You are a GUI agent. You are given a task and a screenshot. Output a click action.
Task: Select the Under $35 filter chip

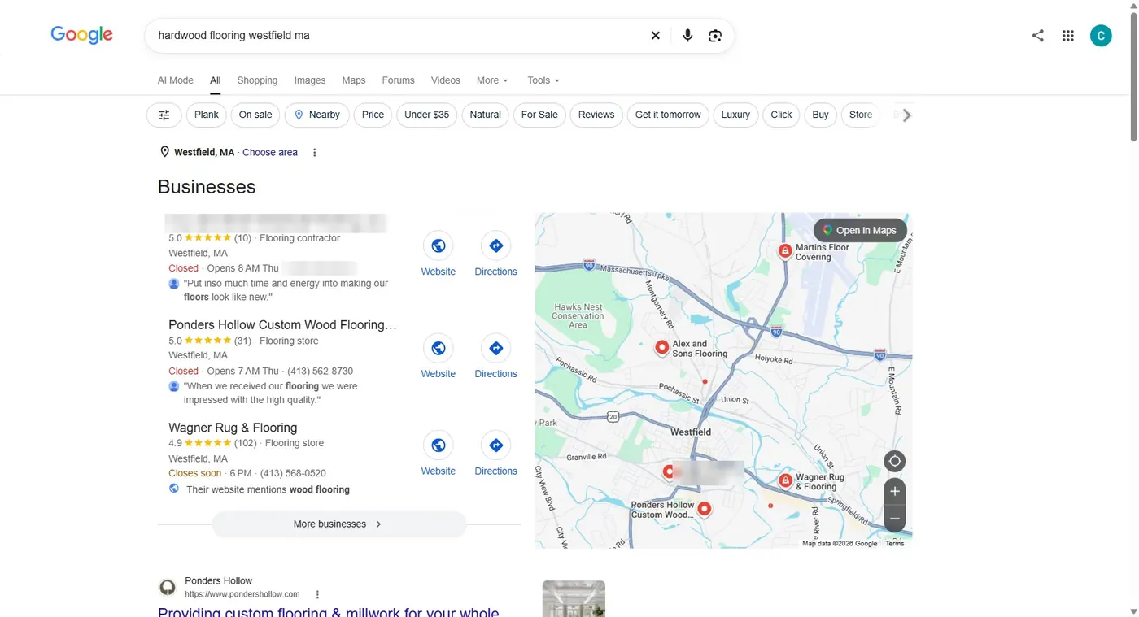click(x=427, y=115)
